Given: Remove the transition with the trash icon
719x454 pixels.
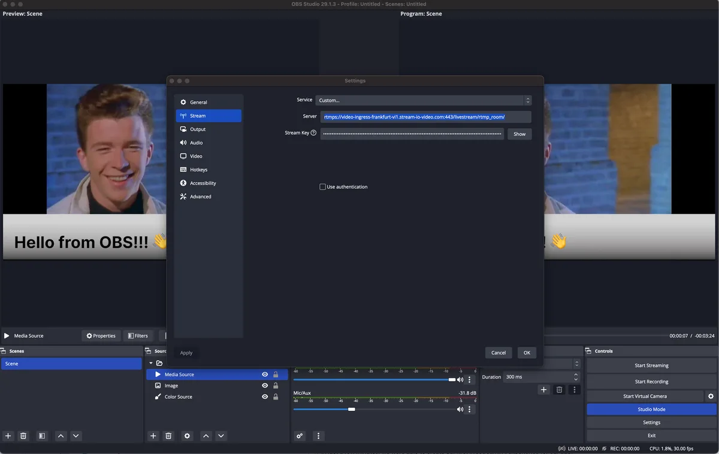Looking at the screenshot, I should coord(559,390).
